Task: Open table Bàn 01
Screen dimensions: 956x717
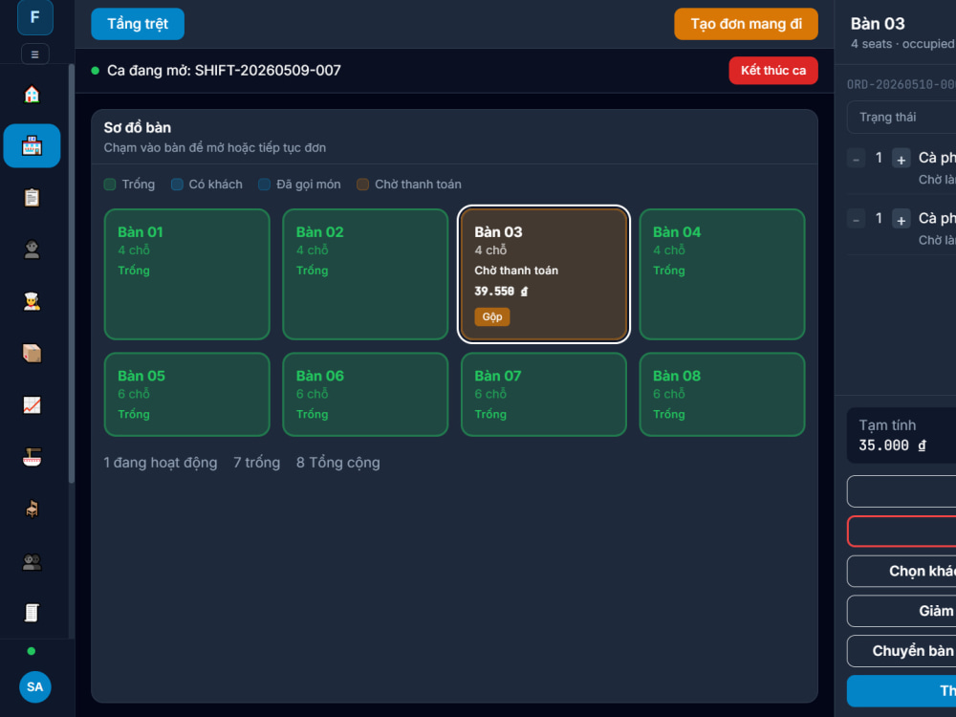Action: click(187, 274)
